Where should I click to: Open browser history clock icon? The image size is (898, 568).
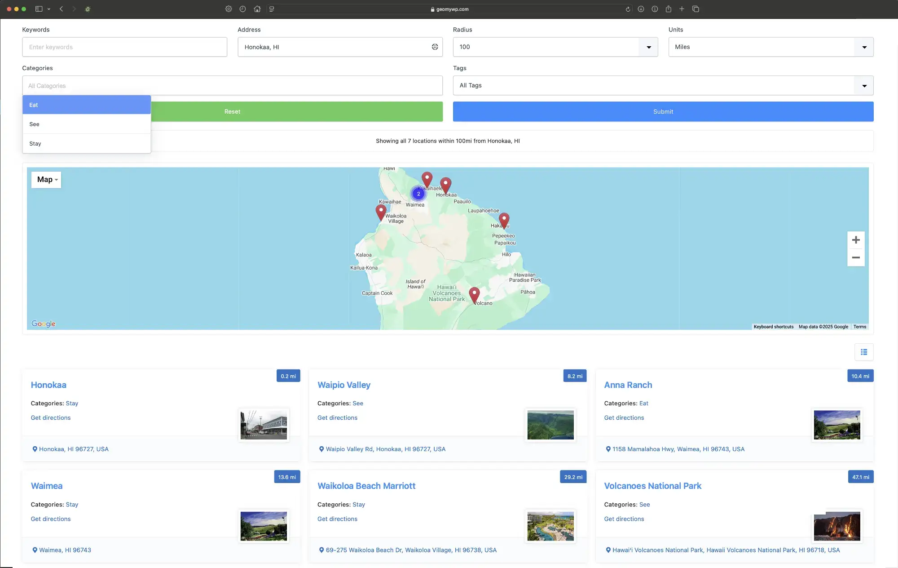point(242,9)
